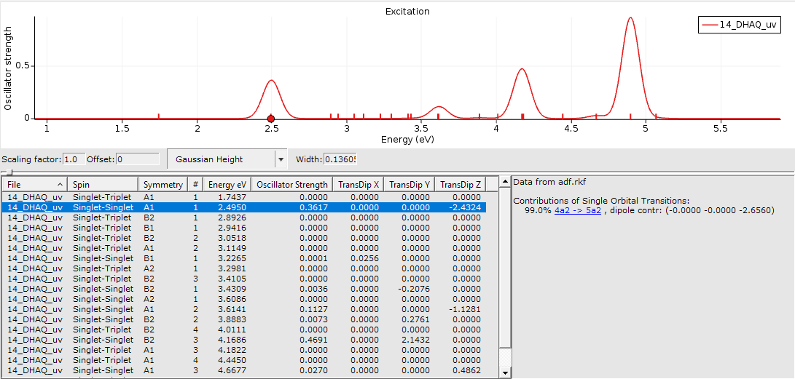Click the spectrum peak near 4.9 eV
This screenshot has height=379, width=795.
pos(630,18)
